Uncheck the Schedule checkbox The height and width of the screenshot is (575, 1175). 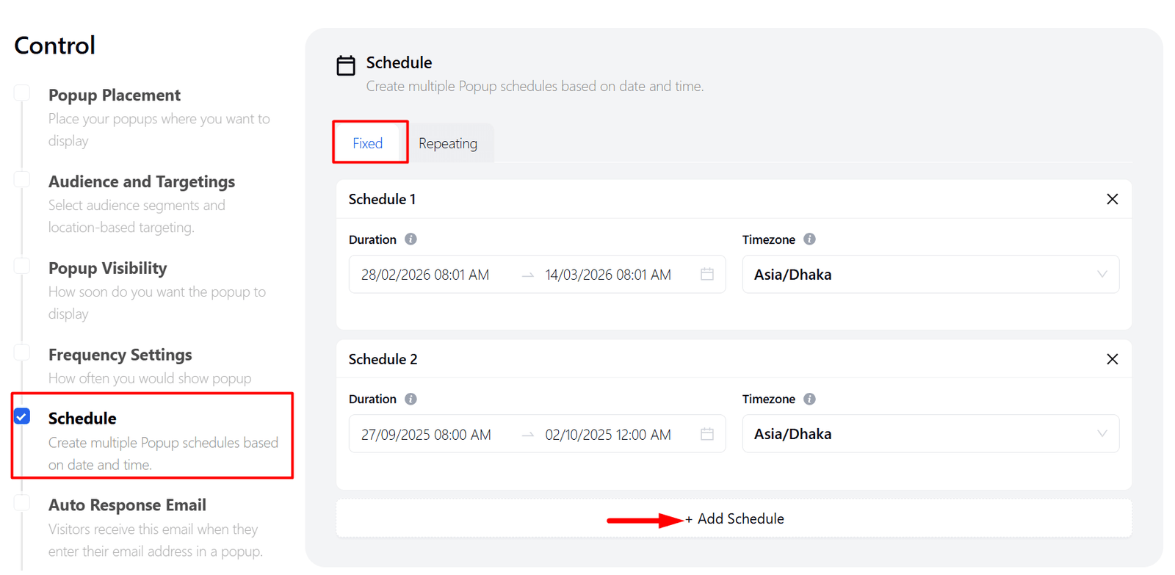22,416
